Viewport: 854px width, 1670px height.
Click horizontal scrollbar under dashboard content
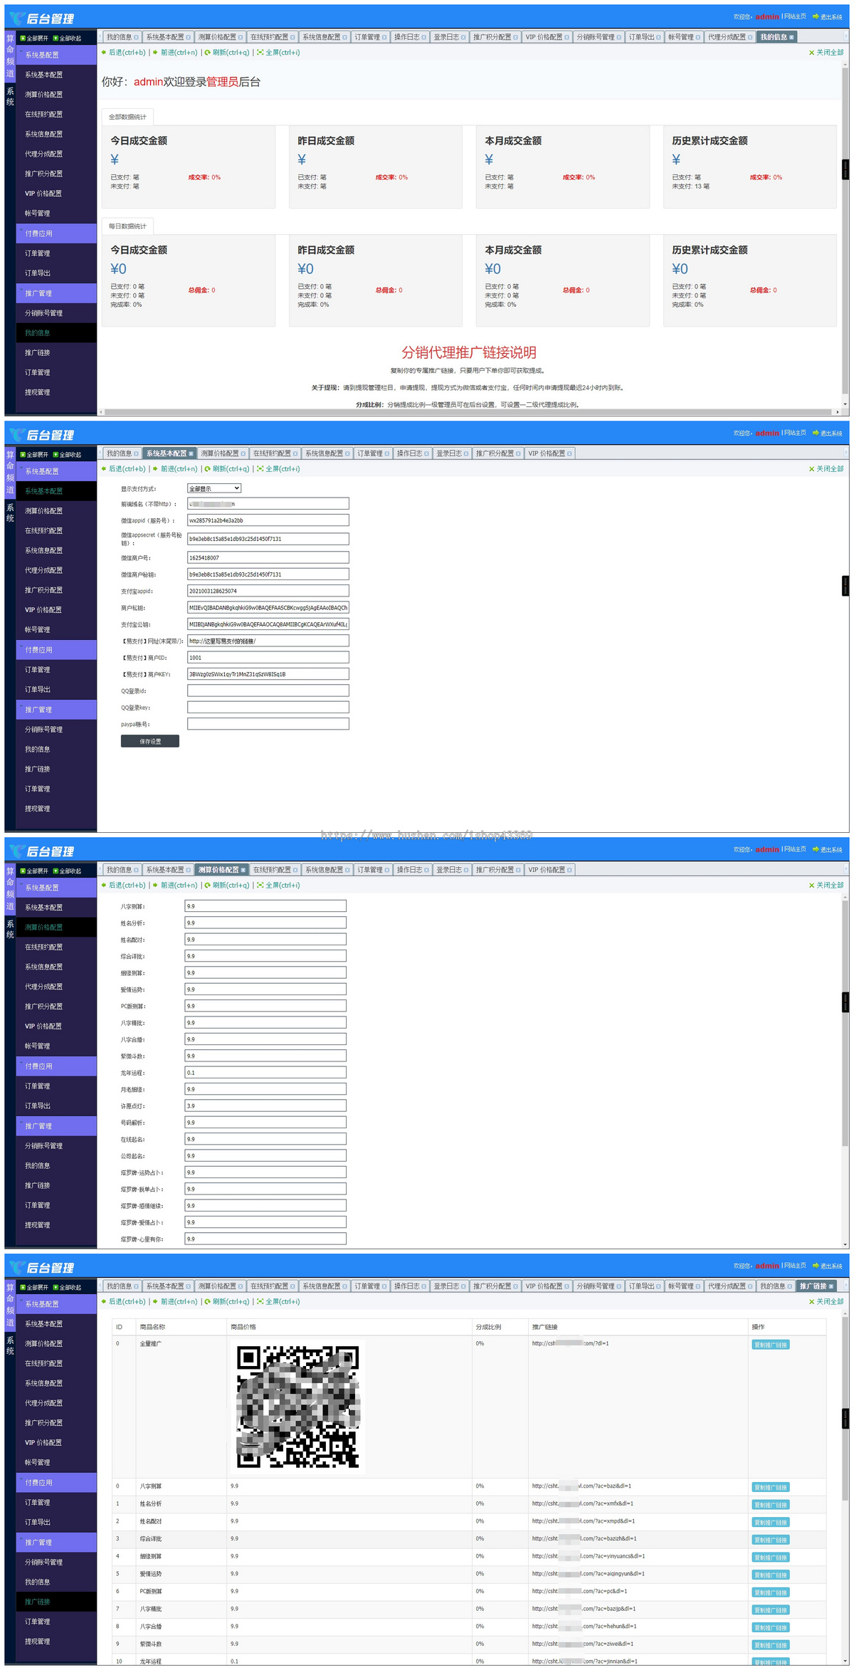pyautogui.click(x=468, y=412)
